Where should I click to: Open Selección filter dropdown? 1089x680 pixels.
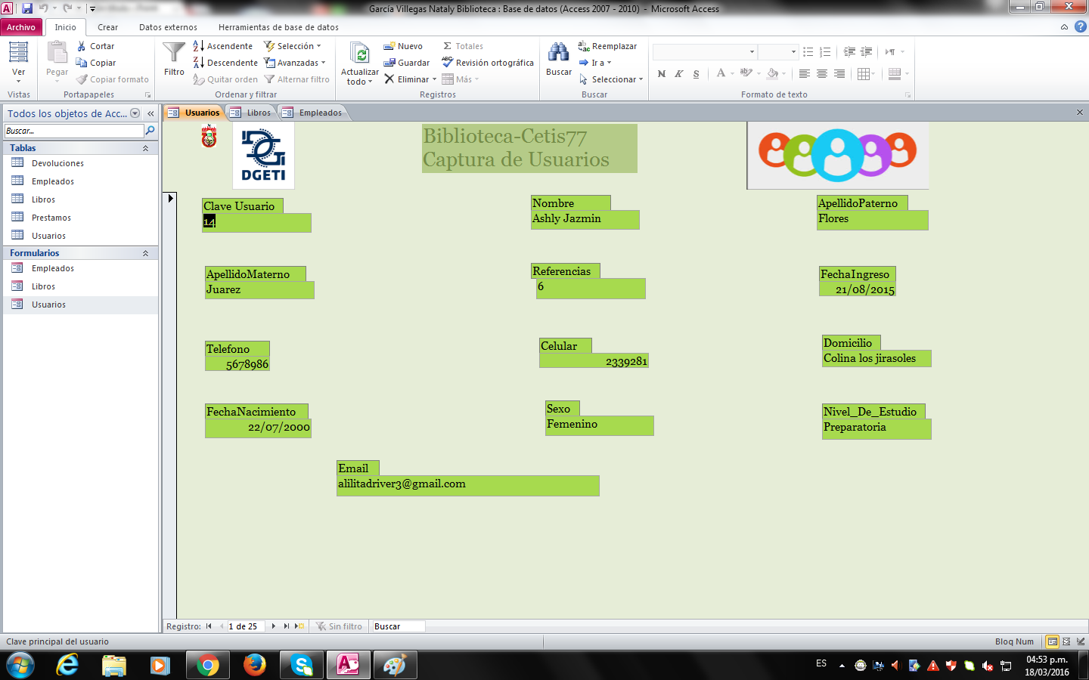click(293, 46)
